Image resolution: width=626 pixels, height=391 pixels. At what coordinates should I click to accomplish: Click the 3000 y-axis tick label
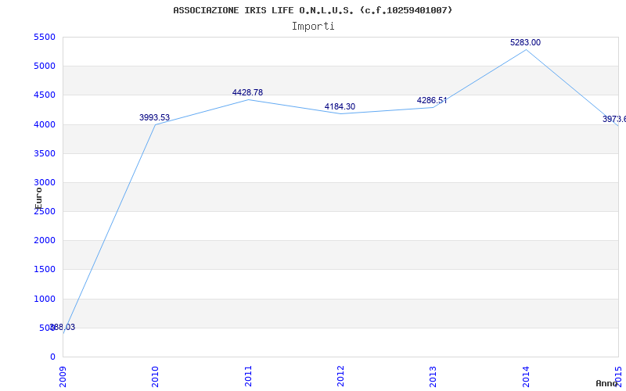click(x=45, y=183)
